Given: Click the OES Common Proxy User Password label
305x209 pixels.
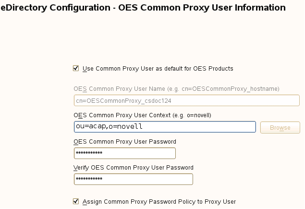Looking at the screenshot, I should [x=125, y=142].
